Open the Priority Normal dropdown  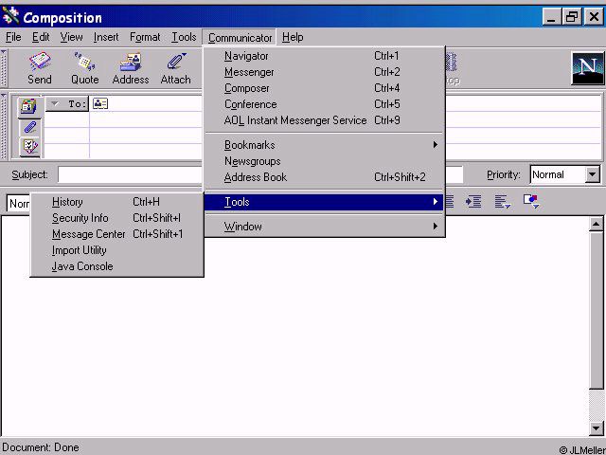(592, 174)
